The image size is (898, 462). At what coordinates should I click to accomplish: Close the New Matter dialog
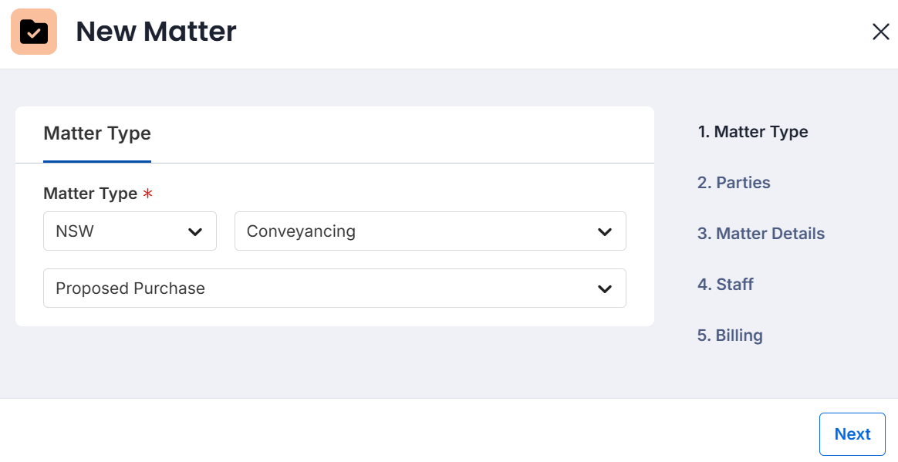point(880,32)
